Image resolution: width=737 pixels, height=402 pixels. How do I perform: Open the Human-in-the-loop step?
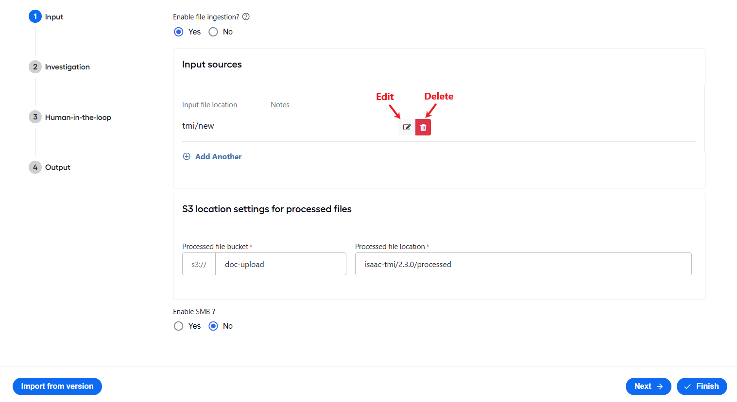[x=78, y=117]
